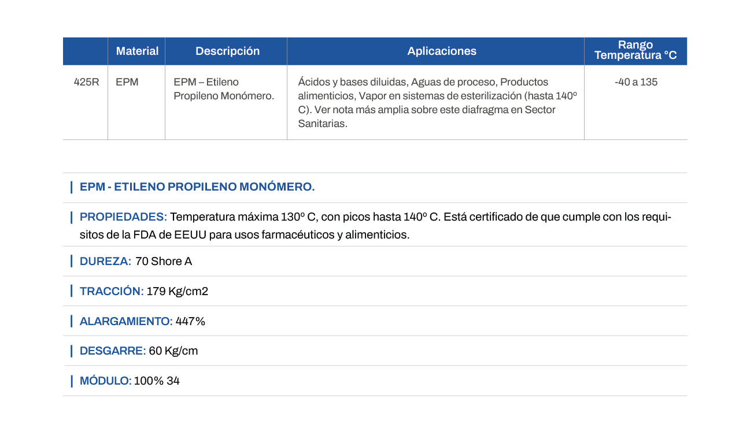The width and height of the screenshot is (750, 436).
Task: Click the Material column header
Action: click(137, 51)
